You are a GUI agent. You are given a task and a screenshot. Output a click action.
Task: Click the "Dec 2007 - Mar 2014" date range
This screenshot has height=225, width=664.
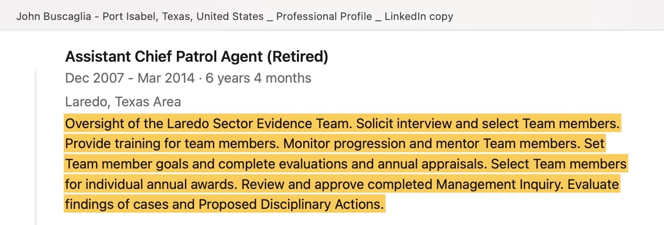130,78
